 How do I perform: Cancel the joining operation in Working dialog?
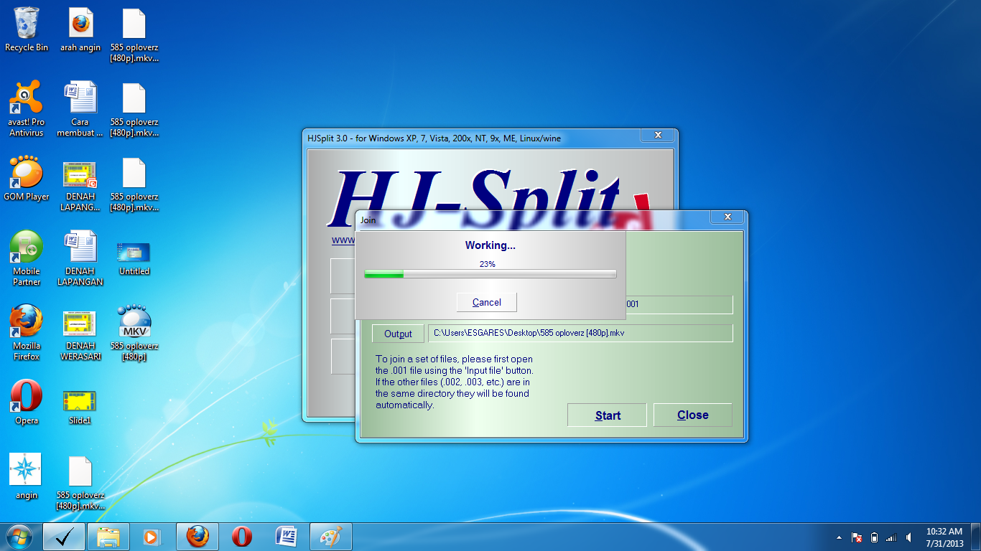coord(486,302)
